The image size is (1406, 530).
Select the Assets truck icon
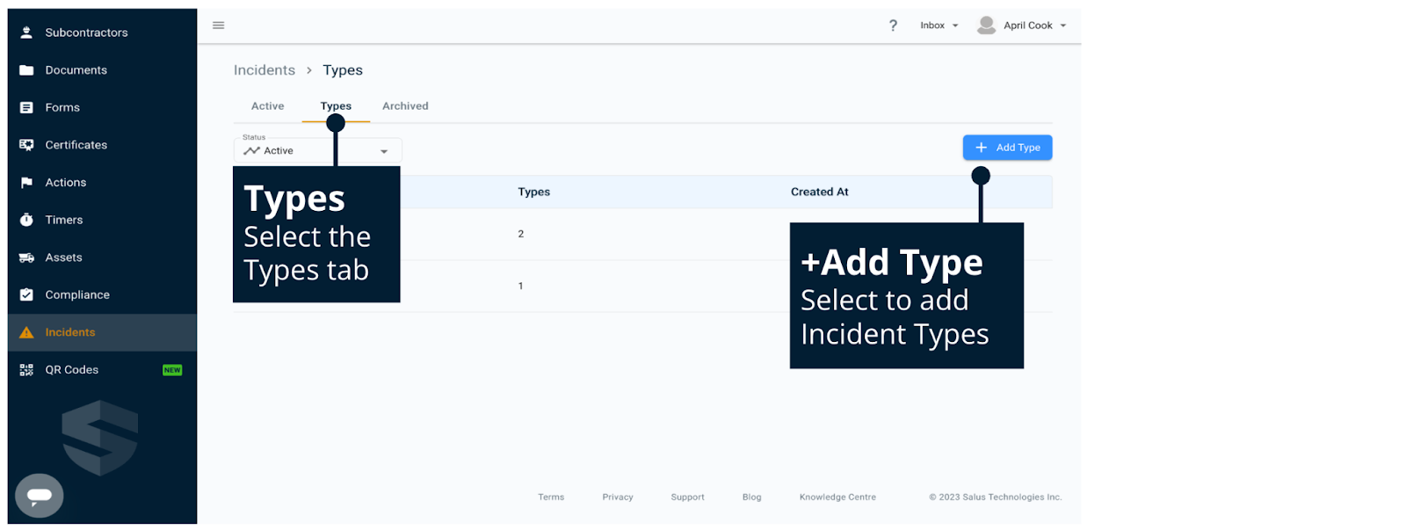[26, 258]
